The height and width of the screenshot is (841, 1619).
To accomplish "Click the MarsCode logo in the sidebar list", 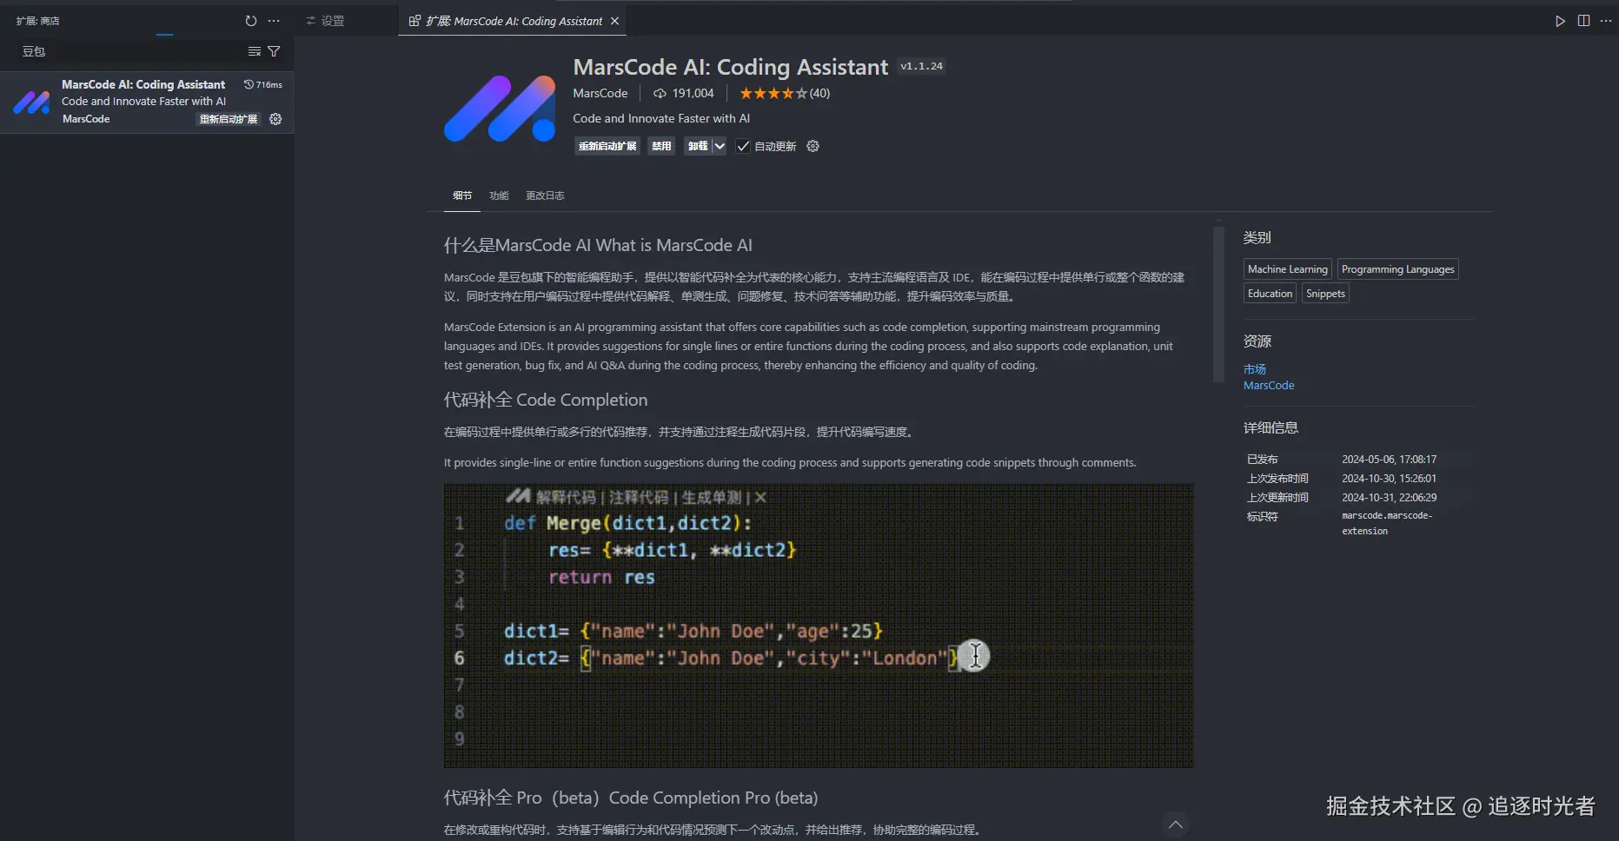I will coord(31,103).
